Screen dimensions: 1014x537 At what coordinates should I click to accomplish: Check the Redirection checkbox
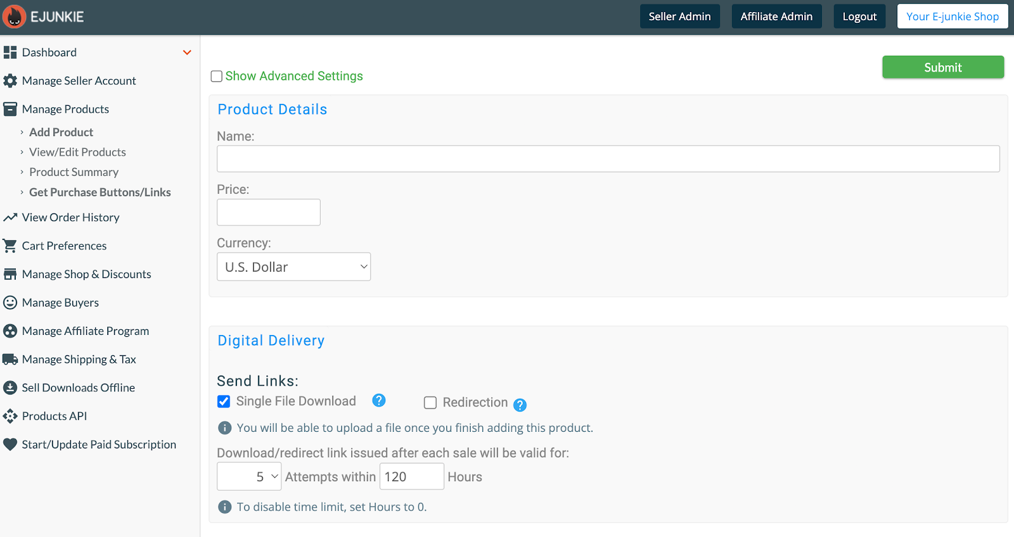[430, 403]
